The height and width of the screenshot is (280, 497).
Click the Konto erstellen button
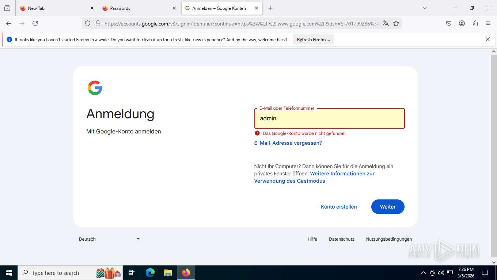pos(339,207)
